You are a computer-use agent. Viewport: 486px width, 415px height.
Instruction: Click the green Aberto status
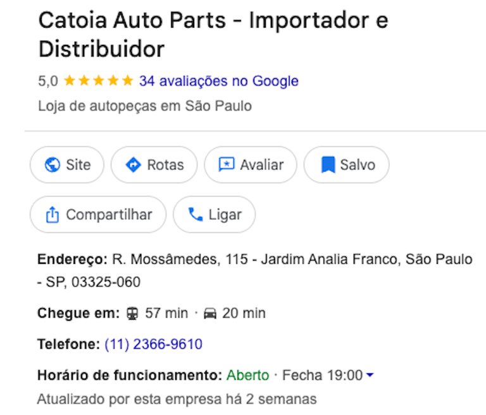click(247, 375)
